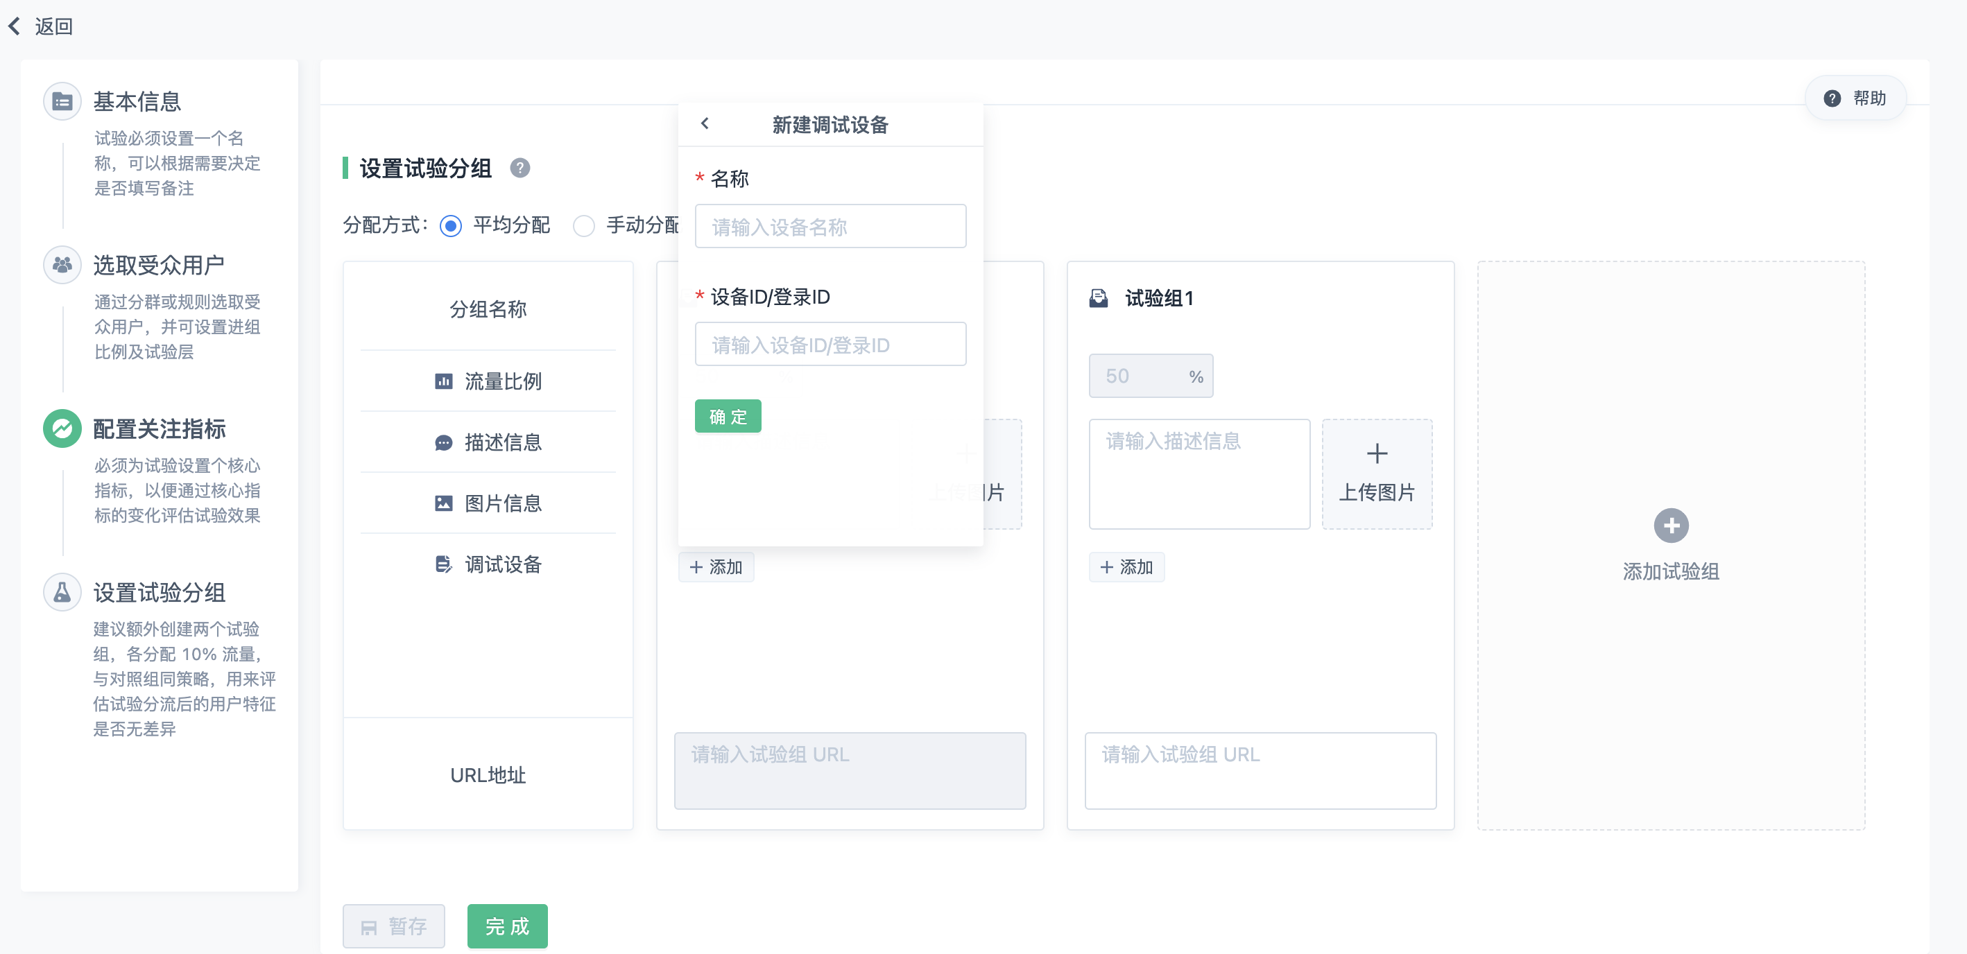The width and height of the screenshot is (1967, 954).
Task: Click the audience users step icon
Action: tap(62, 265)
